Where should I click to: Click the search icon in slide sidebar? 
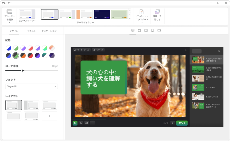219,51
